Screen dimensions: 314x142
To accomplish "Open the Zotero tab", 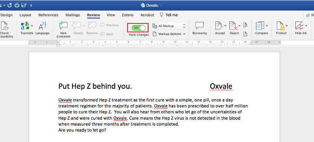I will tap(128, 15).
